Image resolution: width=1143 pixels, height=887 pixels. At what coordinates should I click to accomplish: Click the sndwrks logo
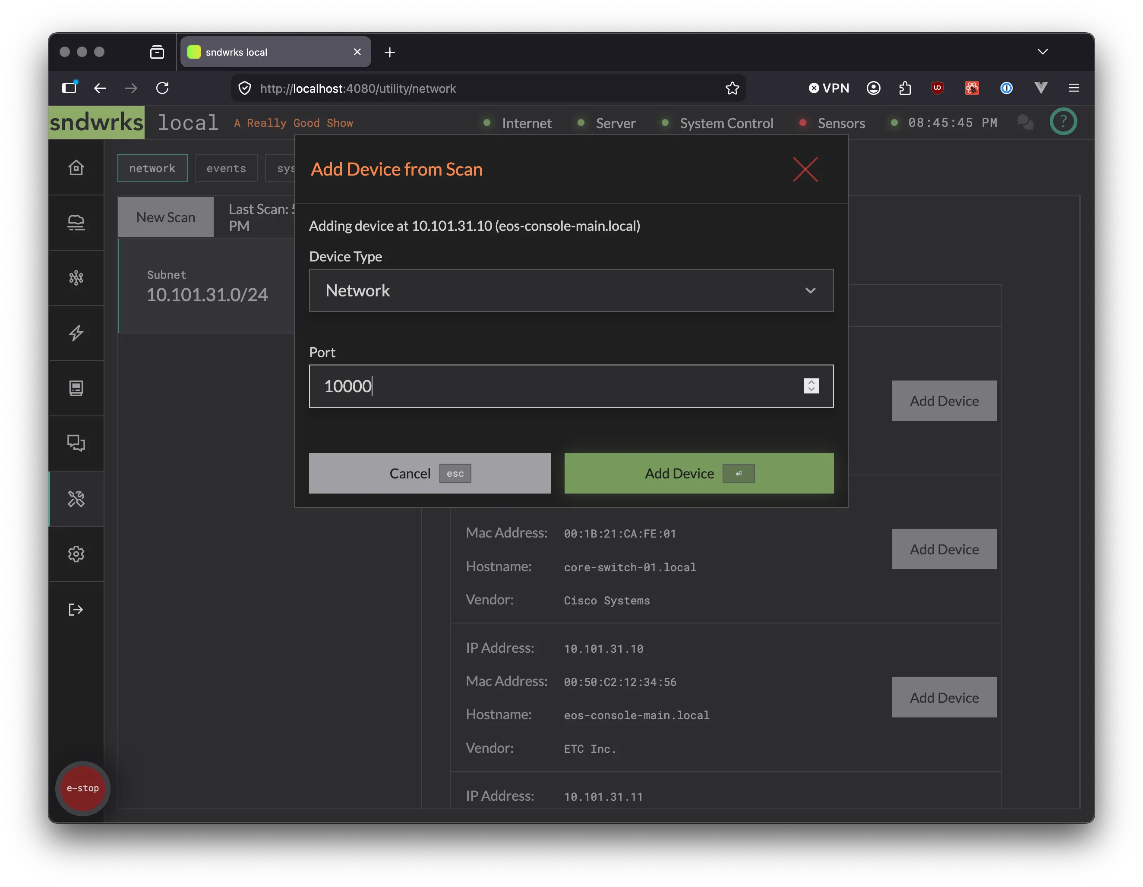click(97, 123)
